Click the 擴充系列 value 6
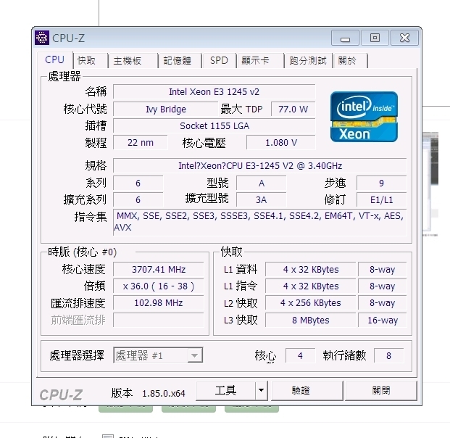Image resolution: width=450 pixels, height=438 pixels. coord(138,199)
